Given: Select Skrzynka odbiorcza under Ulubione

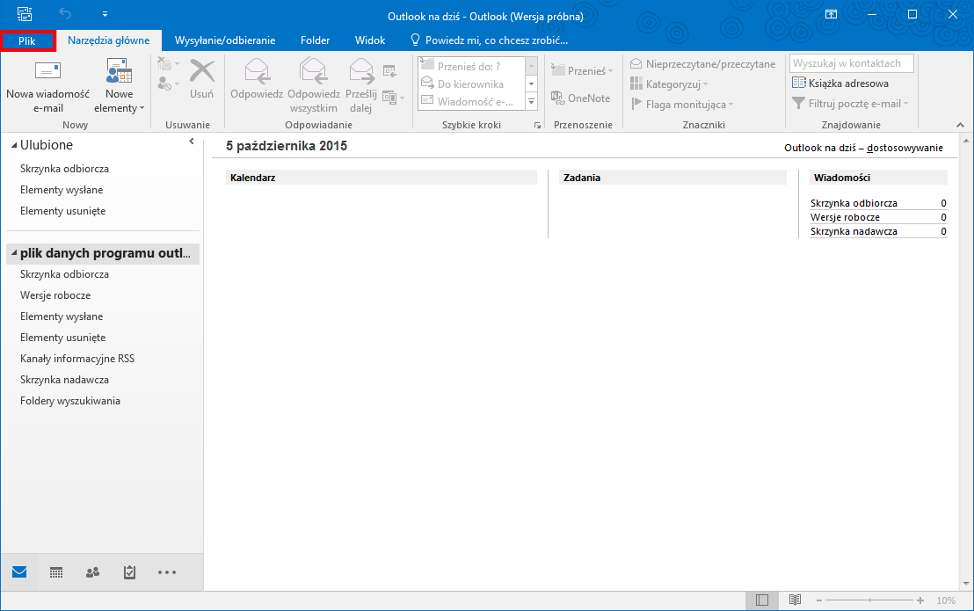Looking at the screenshot, I should tap(64, 169).
